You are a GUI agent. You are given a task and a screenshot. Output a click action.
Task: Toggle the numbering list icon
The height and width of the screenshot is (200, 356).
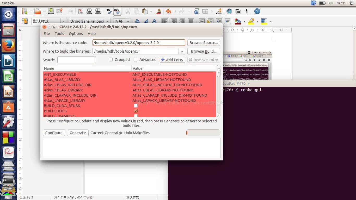[x=201, y=21]
